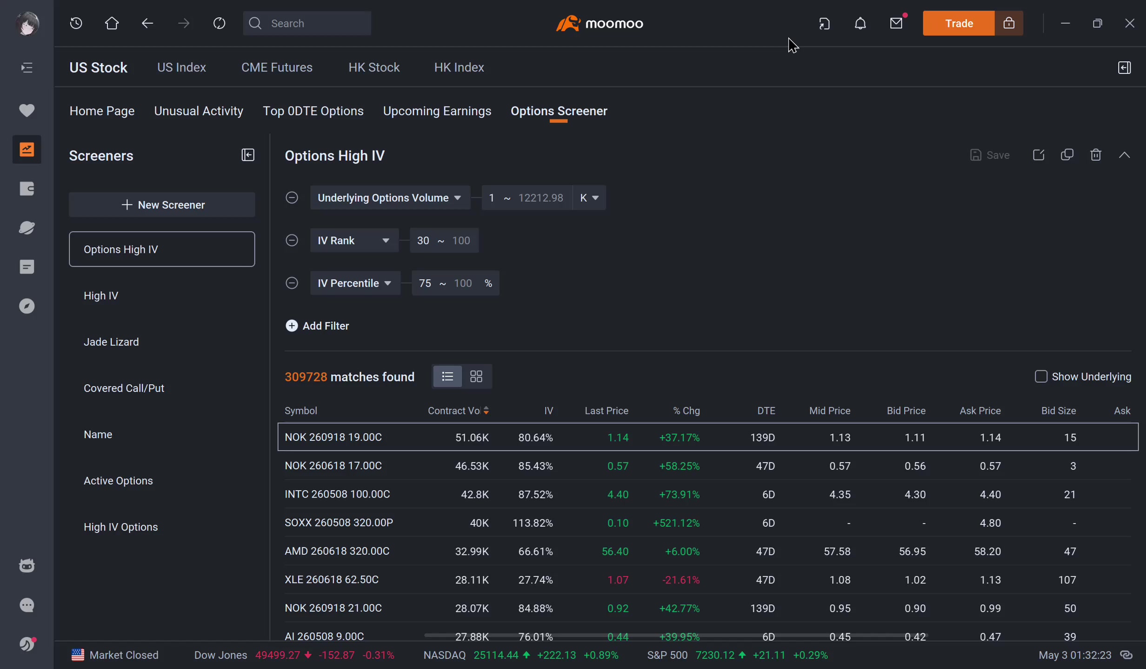Open the compass explore icon
Viewport: 1146px width, 669px height.
(x=27, y=306)
